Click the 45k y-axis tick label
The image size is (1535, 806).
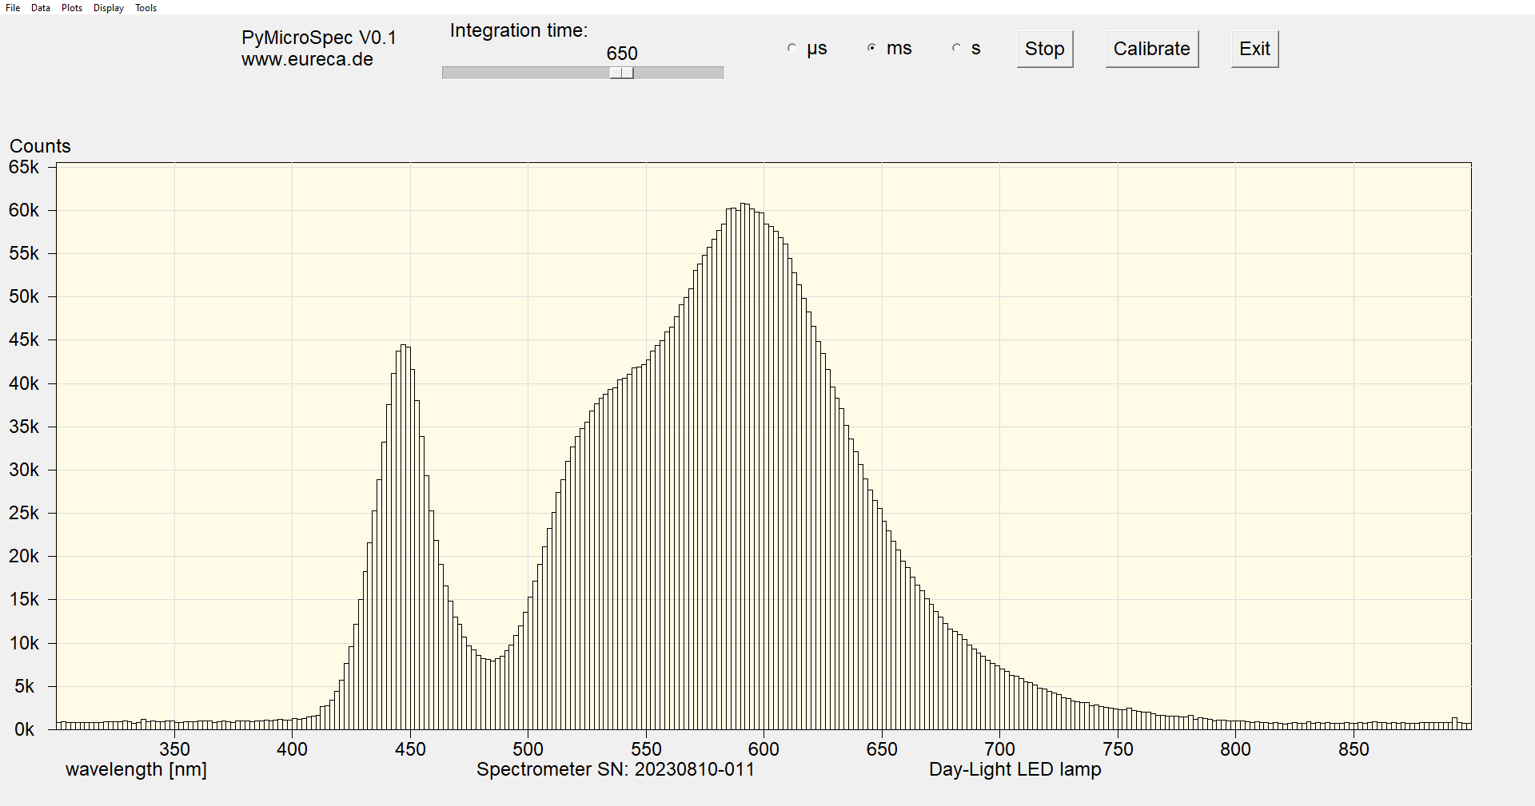click(x=24, y=339)
